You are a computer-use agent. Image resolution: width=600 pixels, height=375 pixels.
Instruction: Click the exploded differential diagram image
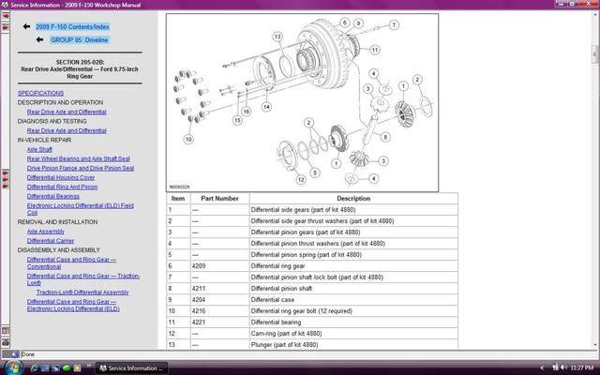302,102
